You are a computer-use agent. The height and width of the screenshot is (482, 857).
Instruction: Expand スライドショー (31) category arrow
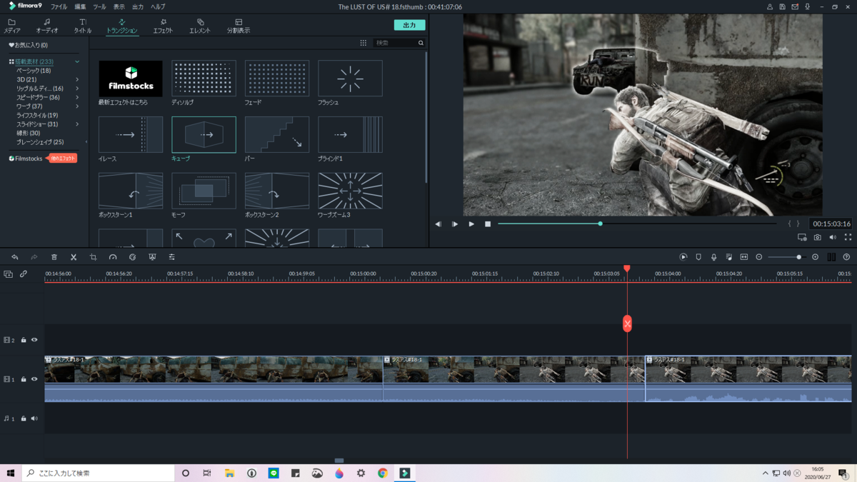click(x=77, y=124)
